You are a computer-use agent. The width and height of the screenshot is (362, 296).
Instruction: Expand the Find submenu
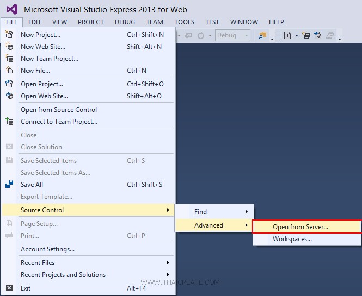point(214,211)
